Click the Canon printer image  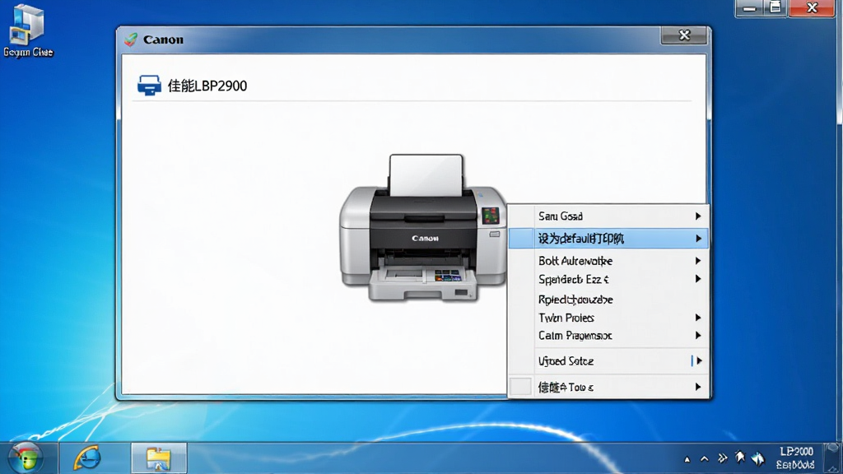(x=422, y=229)
